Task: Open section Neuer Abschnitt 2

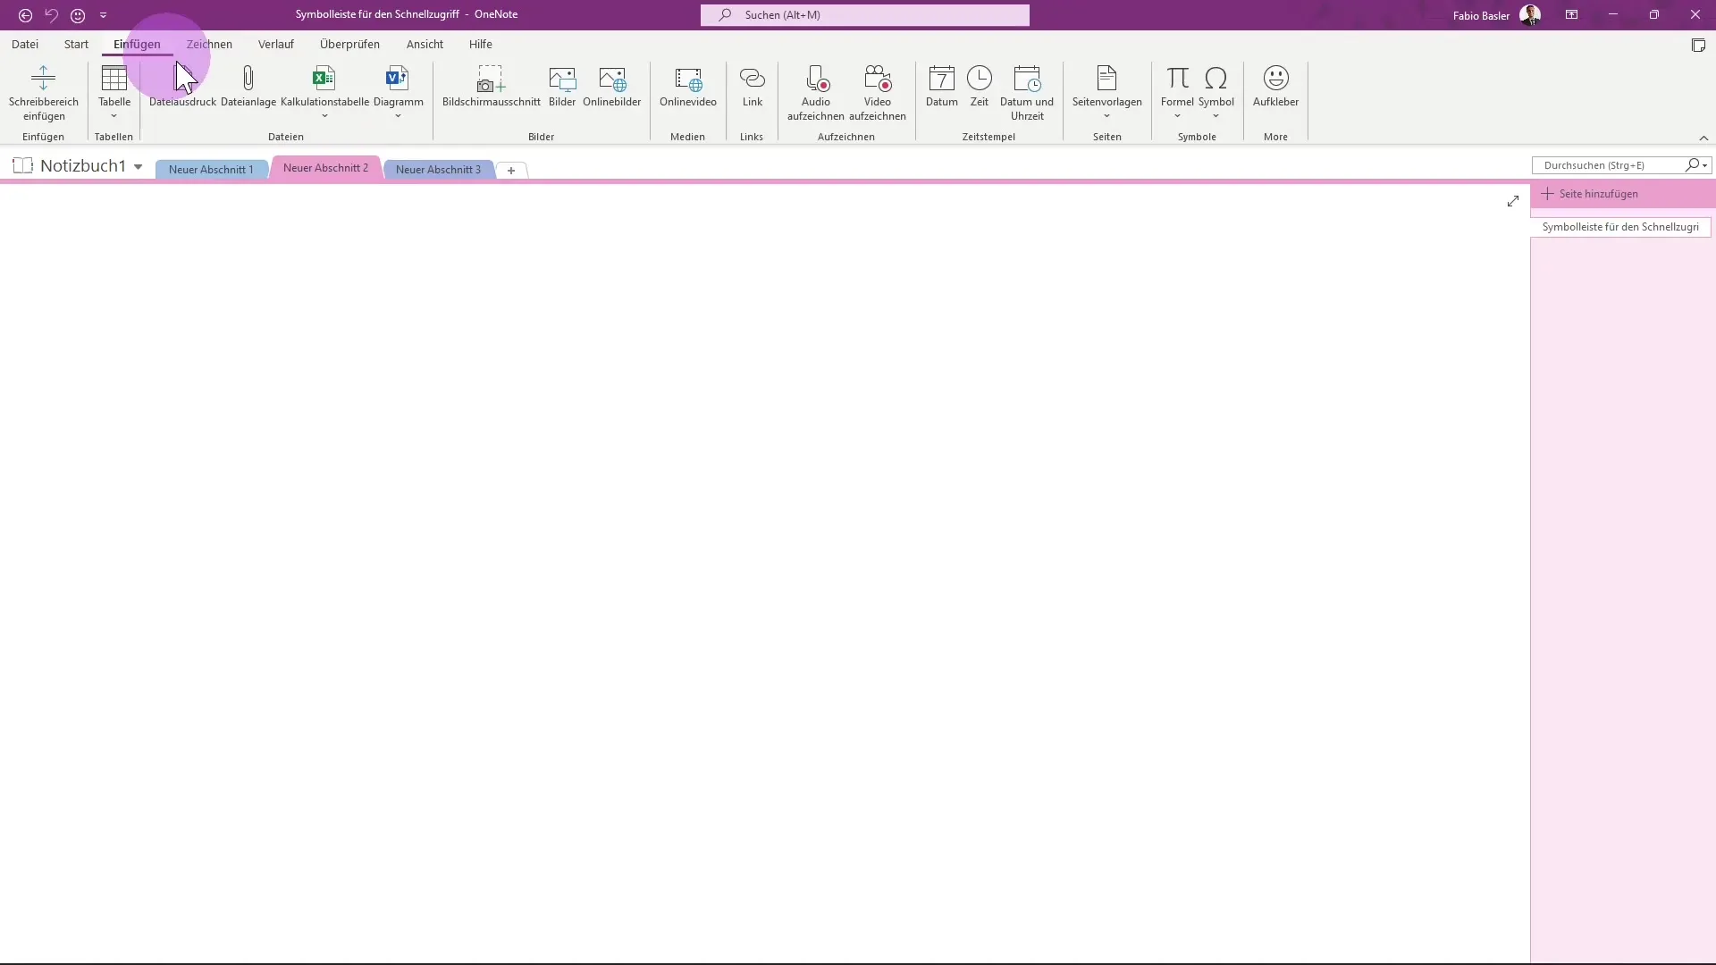Action: [325, 168]
